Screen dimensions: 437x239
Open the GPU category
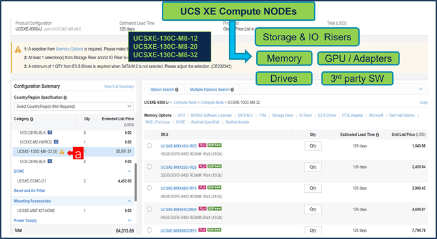click(x=181, y=115)
